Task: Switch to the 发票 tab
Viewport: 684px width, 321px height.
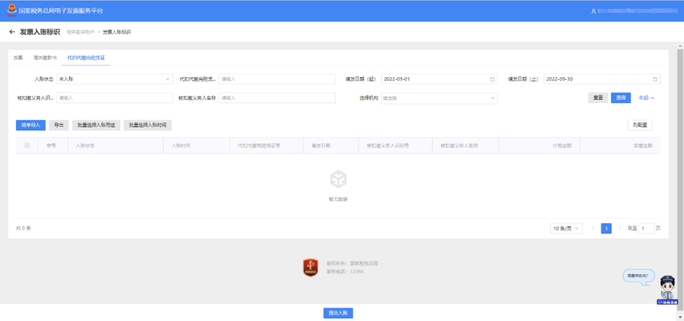Action: (18, 58)
